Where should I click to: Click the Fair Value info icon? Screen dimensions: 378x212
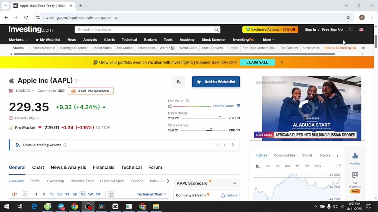187,101
